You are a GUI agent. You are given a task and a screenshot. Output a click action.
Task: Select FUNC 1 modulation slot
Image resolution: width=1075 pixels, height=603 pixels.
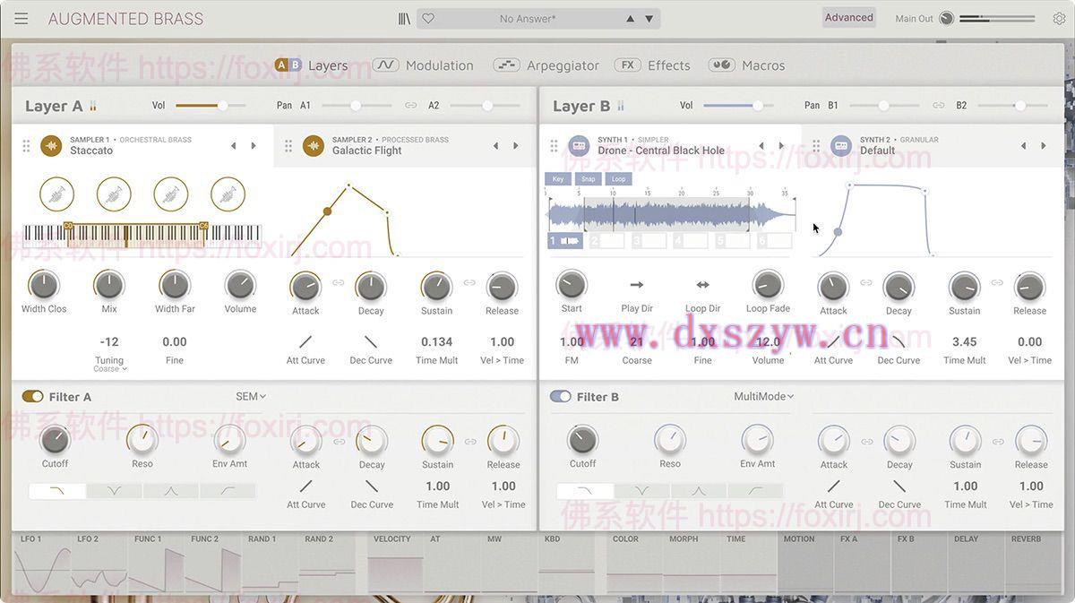tap(156, 564)
